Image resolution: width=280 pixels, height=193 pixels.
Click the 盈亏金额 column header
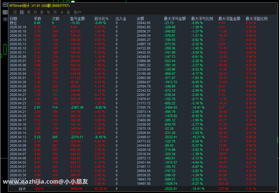coord(77,19)
